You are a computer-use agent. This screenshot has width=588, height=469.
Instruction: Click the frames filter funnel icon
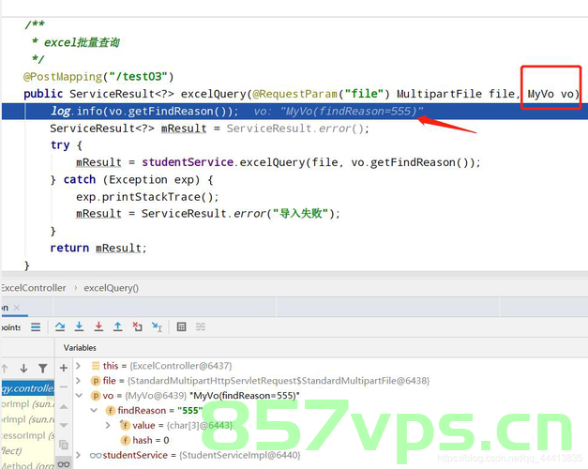pyautogui.click(x=43, y=369)
